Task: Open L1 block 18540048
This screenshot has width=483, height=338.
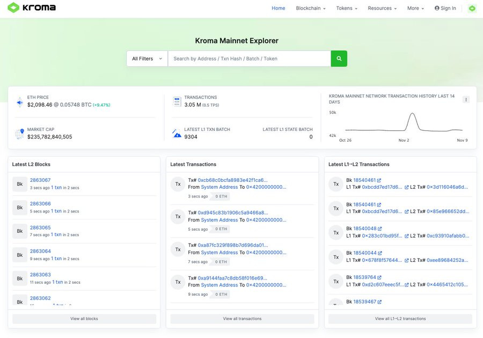Action: 365,229
